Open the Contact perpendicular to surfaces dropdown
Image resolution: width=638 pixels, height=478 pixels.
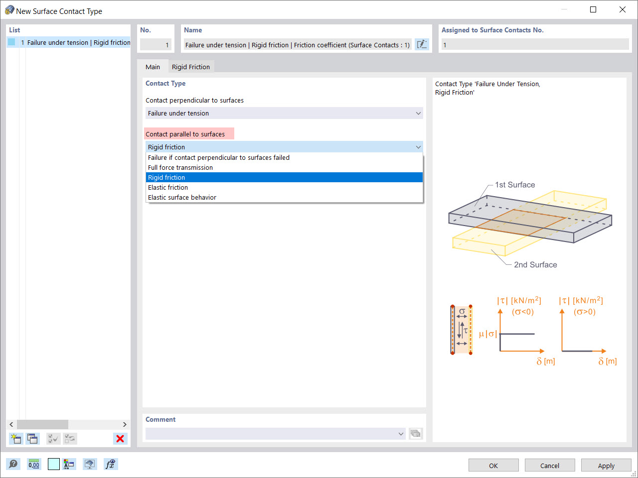pos(418,113)
